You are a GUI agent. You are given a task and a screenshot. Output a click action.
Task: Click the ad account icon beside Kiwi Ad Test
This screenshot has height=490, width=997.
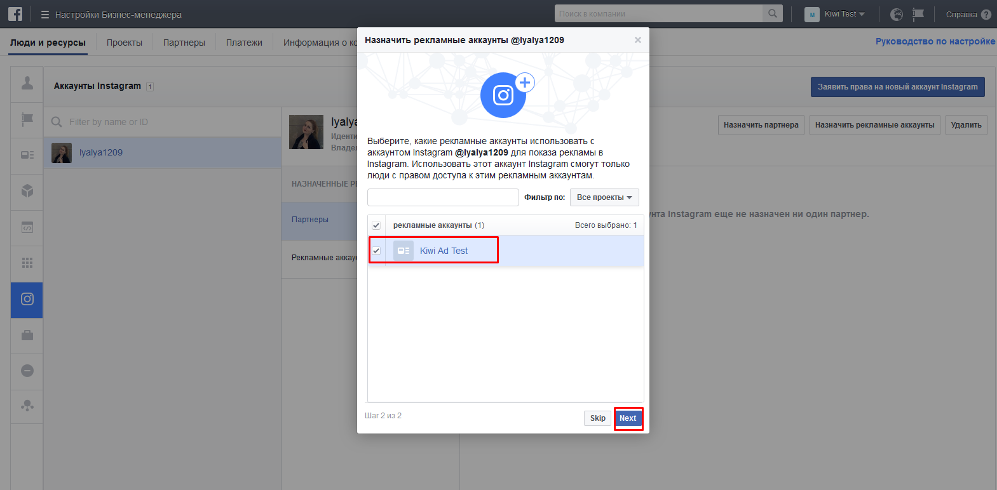tap(404, 251)
